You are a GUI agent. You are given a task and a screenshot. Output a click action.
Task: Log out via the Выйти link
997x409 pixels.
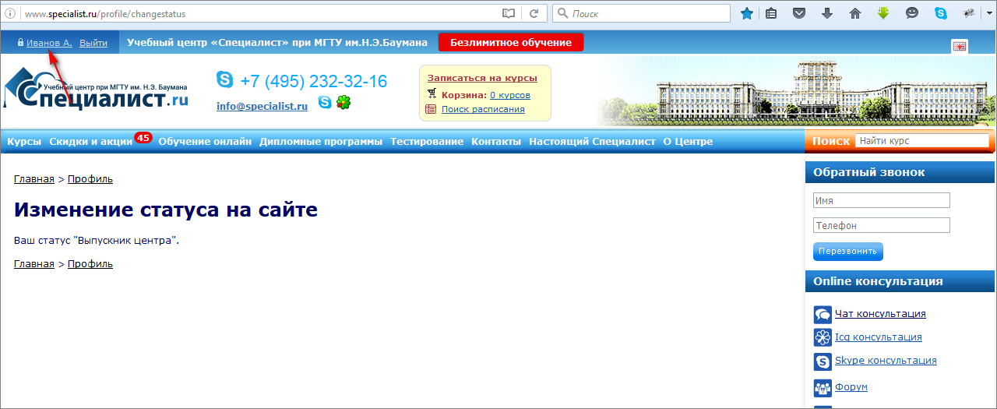(x=93, y=43)
